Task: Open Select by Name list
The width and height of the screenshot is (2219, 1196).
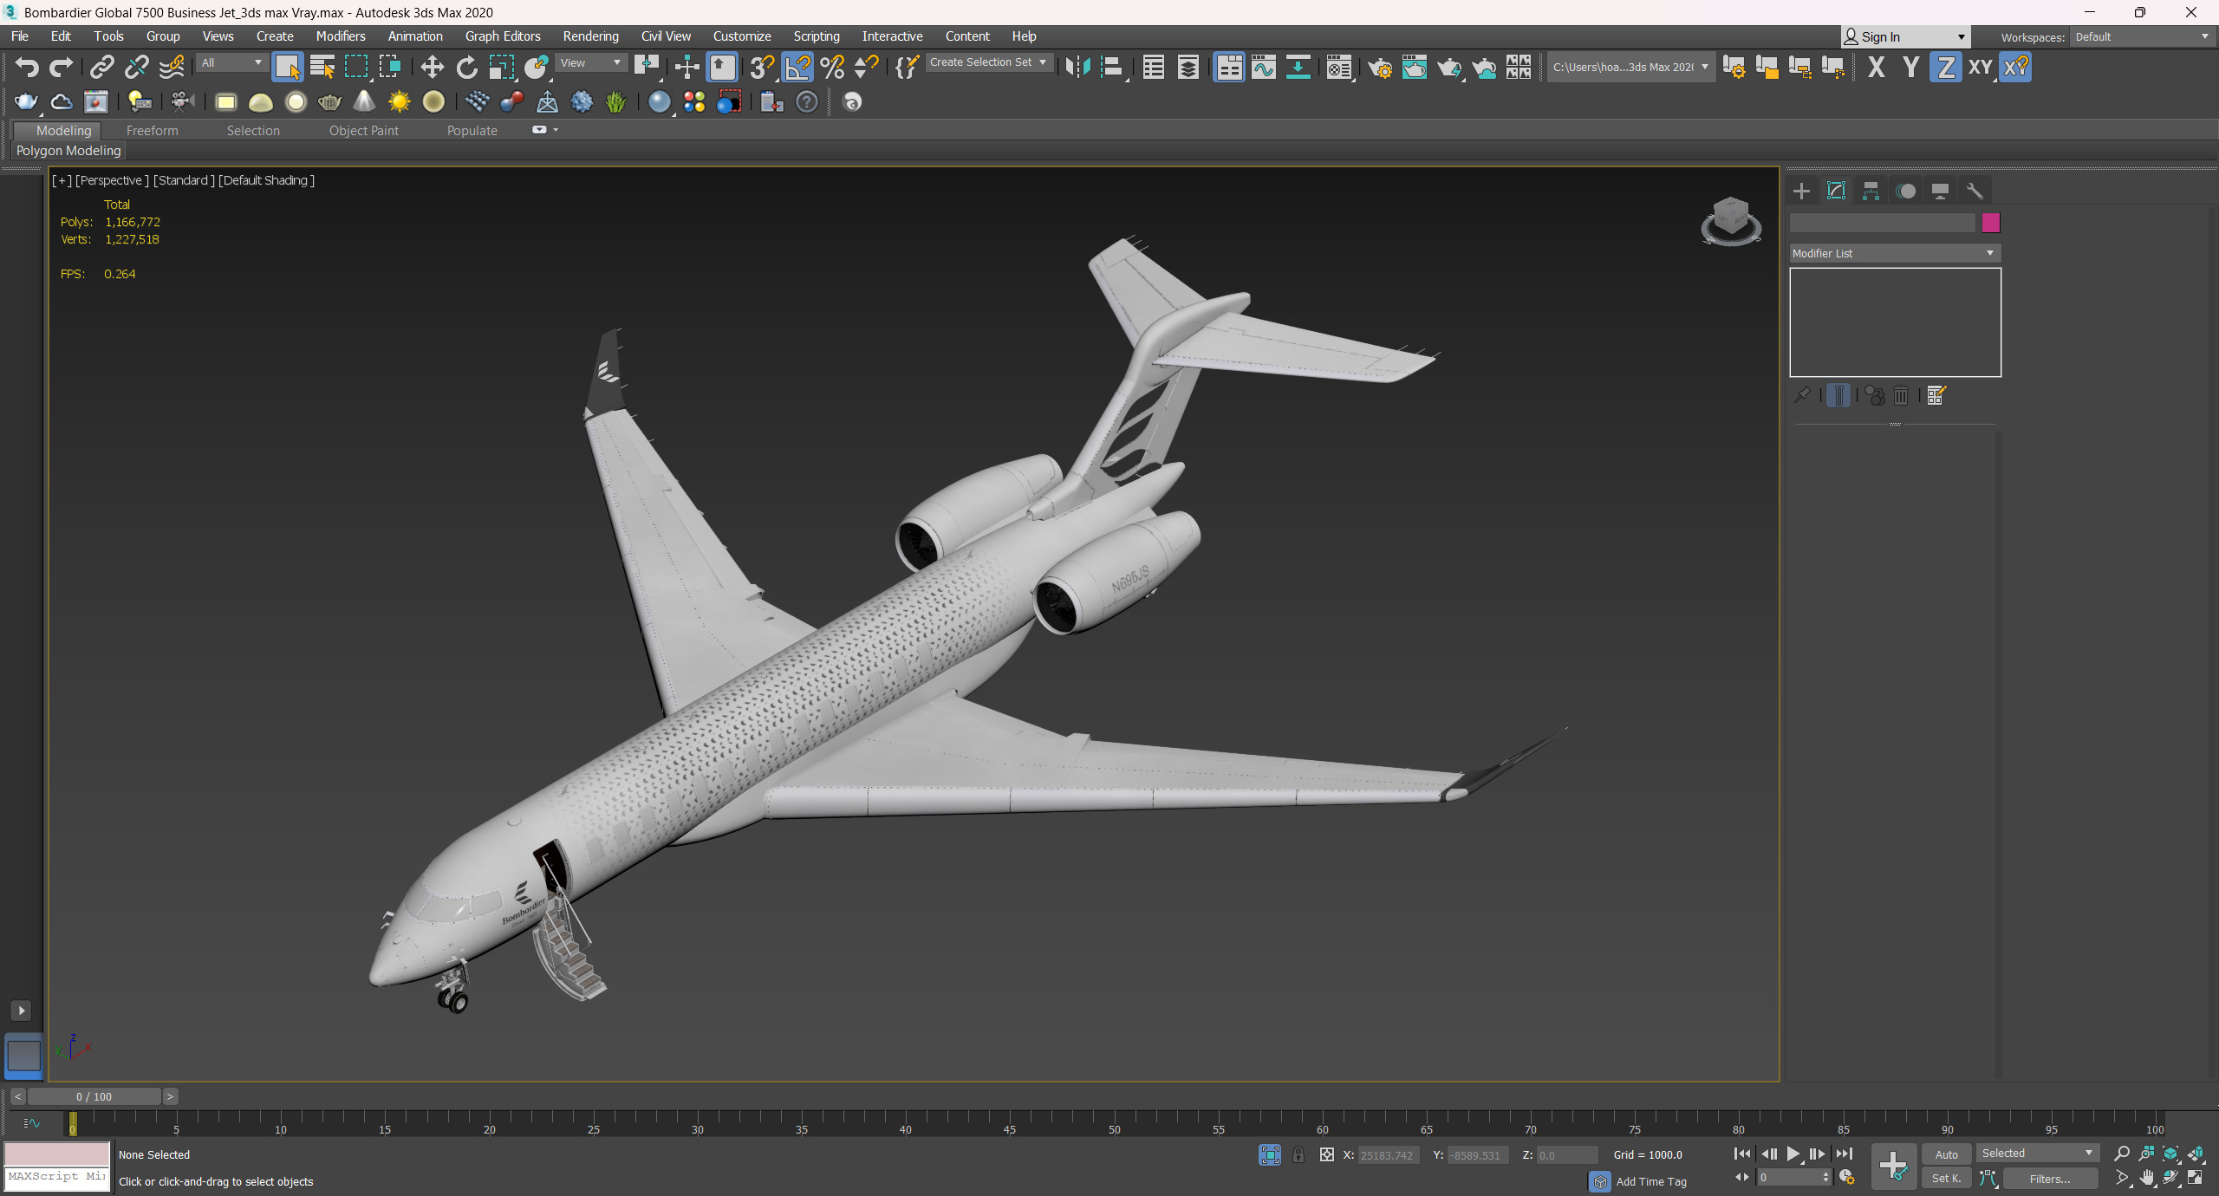Action: 322,67
